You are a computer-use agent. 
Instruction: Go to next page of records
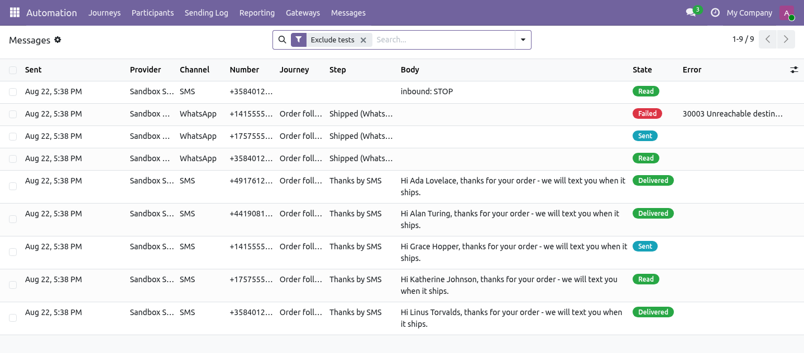tap(786, 40)
